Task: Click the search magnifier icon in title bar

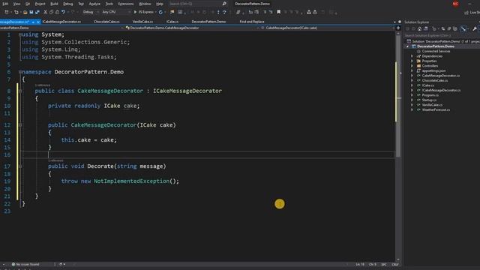Action: tap(224, 4)
